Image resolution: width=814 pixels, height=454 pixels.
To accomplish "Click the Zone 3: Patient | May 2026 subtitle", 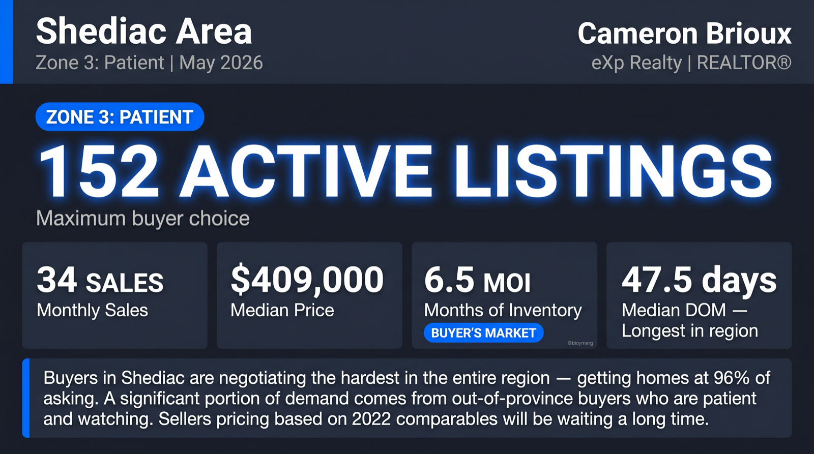I will pyautogui.click(x=150, y=63).
